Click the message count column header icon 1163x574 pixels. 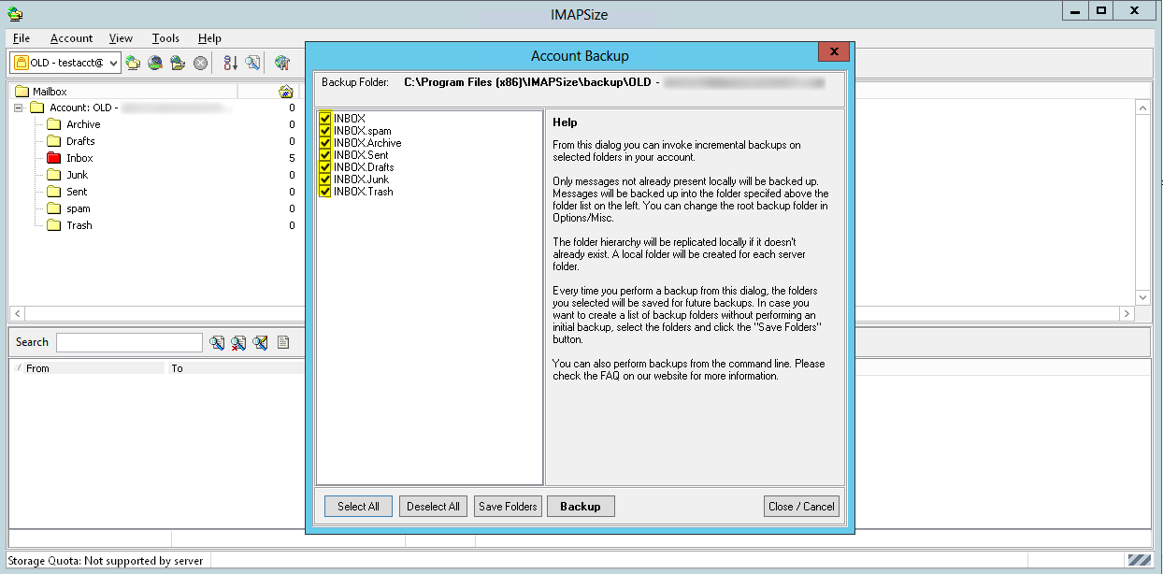(286, 92)
